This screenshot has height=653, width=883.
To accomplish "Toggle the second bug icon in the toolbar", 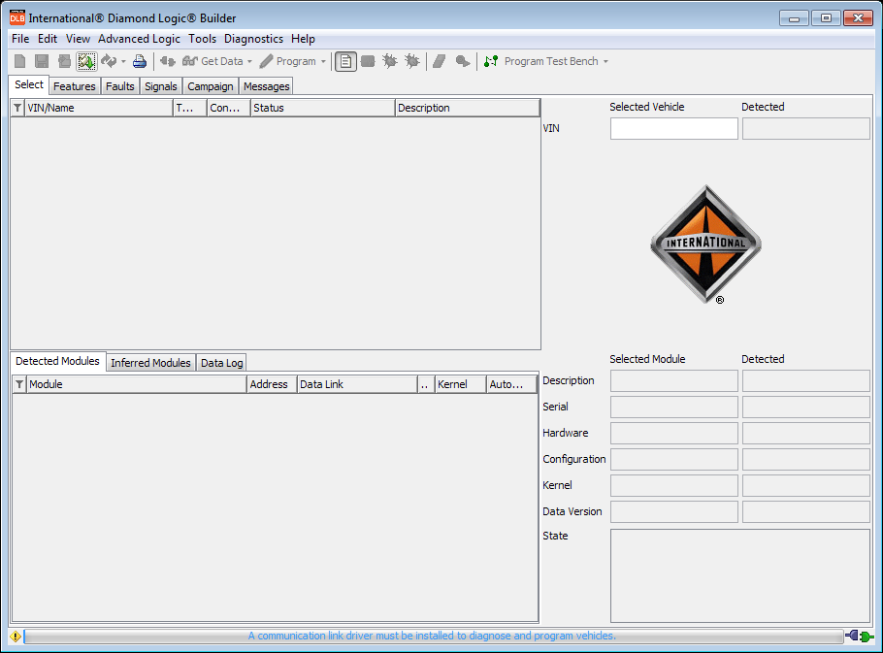I will 411,60.
